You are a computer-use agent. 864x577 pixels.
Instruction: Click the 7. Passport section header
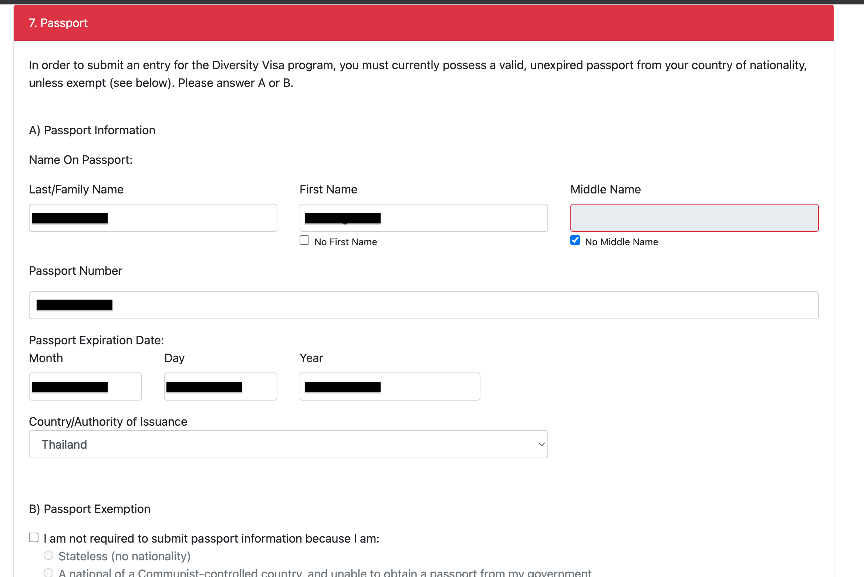point(58,23)
